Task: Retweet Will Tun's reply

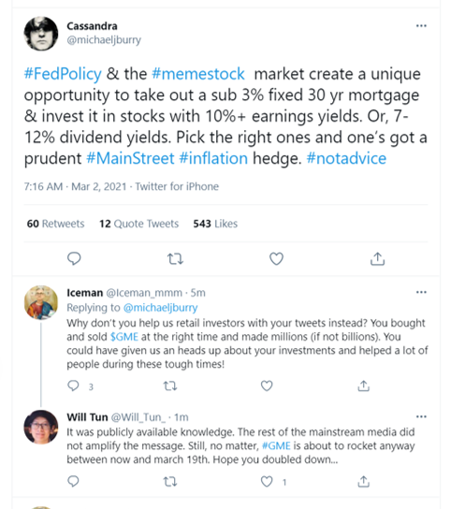Action: 170,482
